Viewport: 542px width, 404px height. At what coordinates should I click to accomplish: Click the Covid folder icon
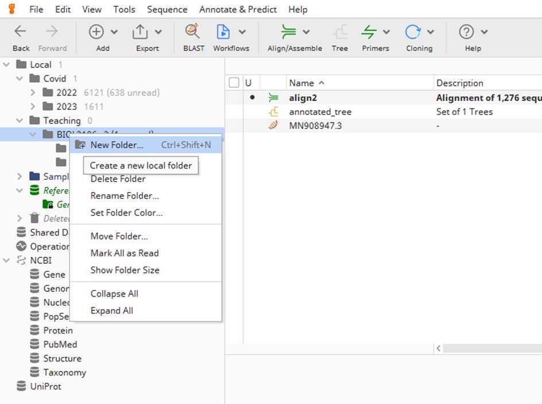[34, 79]
